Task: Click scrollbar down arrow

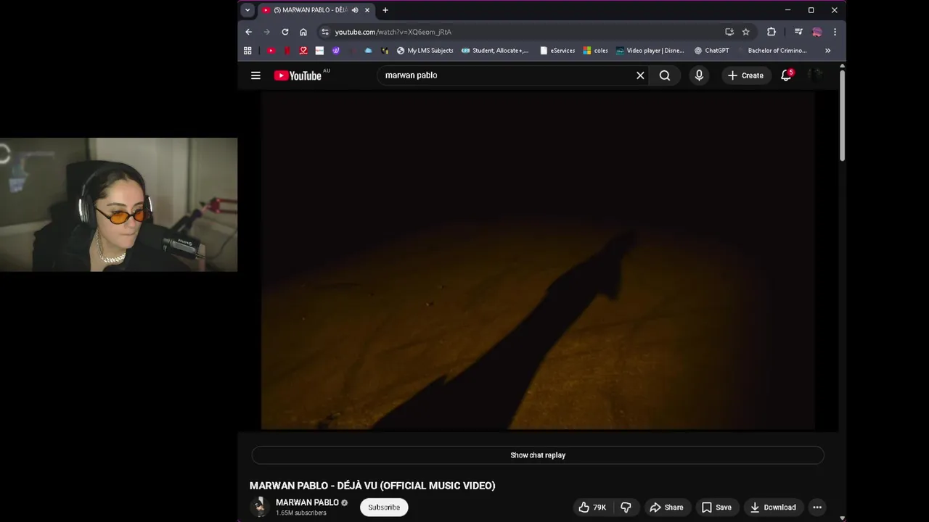Action: (x=842, y=518)
